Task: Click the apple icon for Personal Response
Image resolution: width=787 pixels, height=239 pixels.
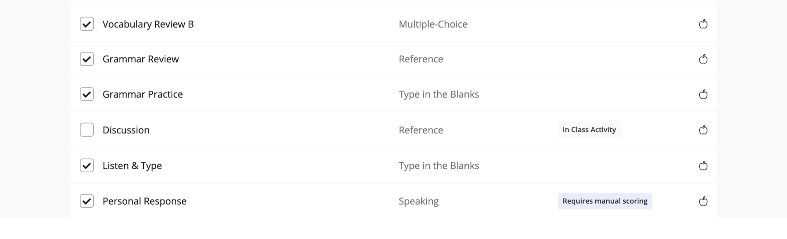Action: (703, 201)
